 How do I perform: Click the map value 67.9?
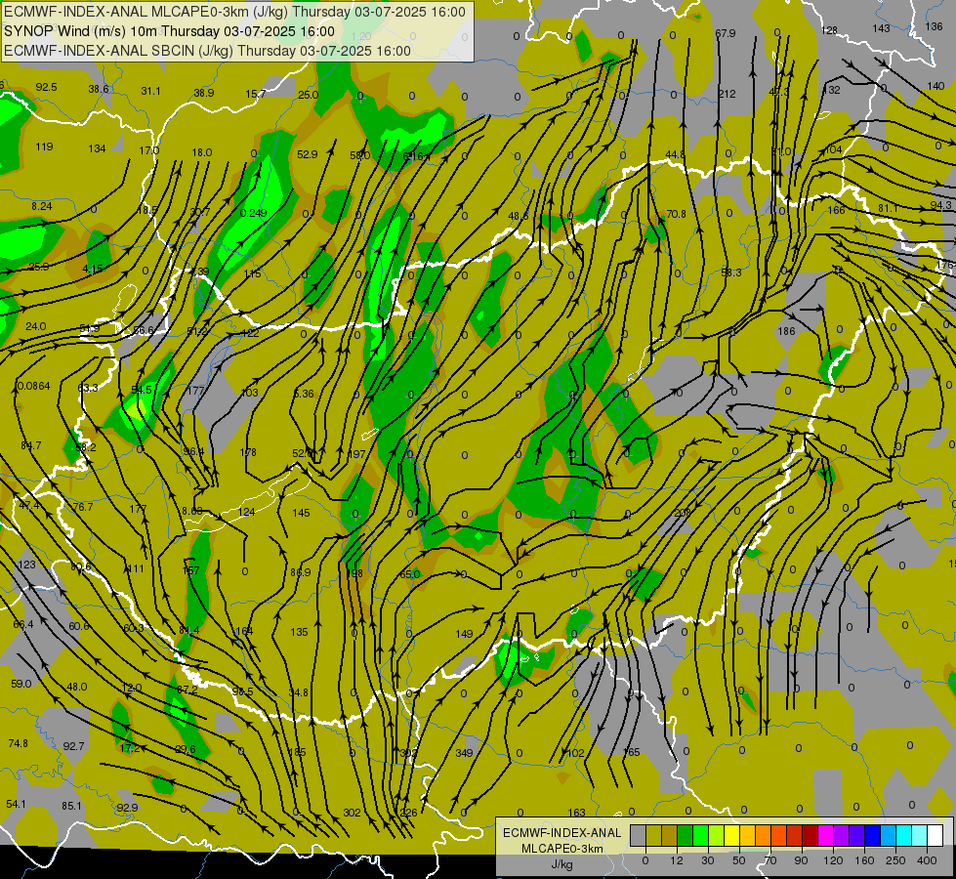725,33
